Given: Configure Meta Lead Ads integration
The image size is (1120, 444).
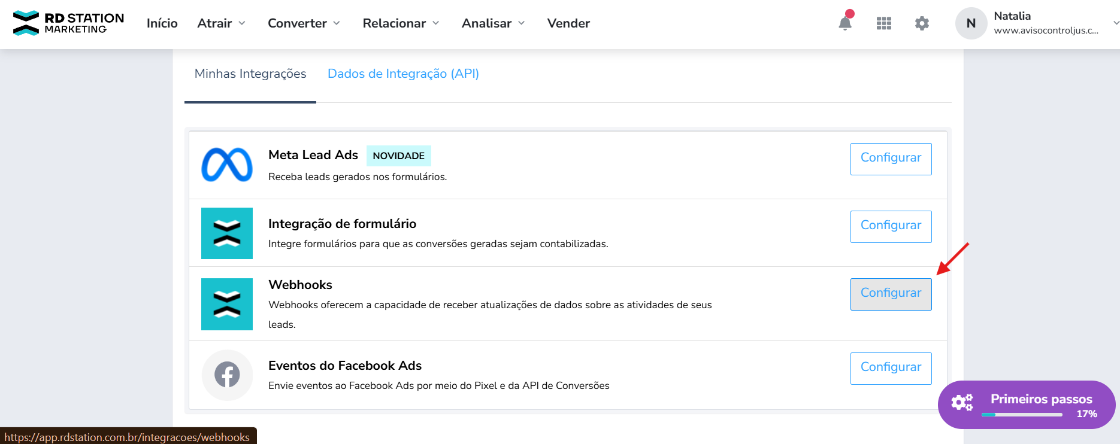Looking at the screenshot, I should click(x=891, y=159).
